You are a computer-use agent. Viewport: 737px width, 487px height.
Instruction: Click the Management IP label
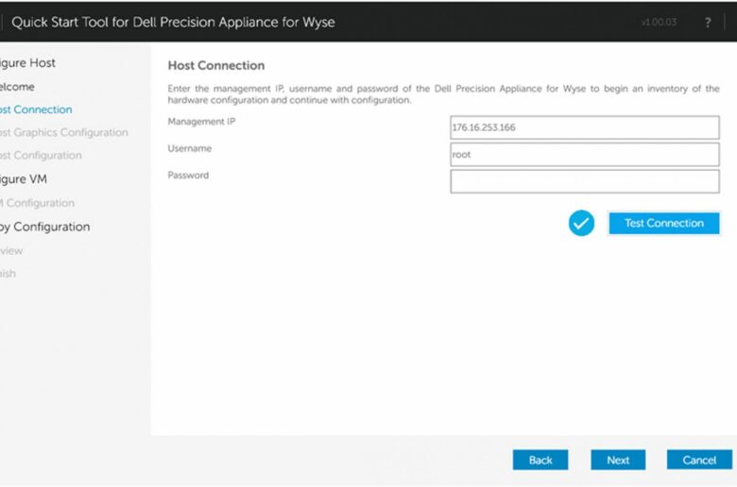tap(201, 122)
